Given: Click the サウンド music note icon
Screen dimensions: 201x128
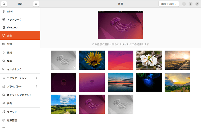Looking at the screenshot, I should pyautogui.click(x=4, y=112).
